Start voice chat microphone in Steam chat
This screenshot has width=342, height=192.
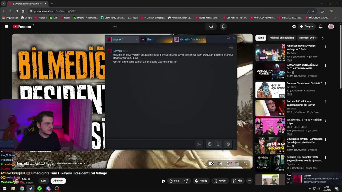click(228, 144)
